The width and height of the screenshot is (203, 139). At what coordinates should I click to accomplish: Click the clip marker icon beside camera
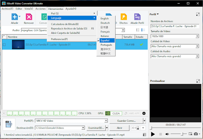190,134
